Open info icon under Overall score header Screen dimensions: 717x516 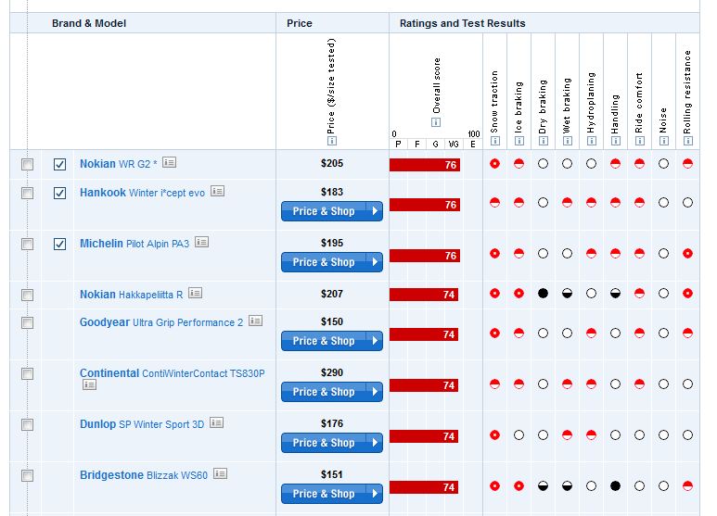[x=436, y=122]
